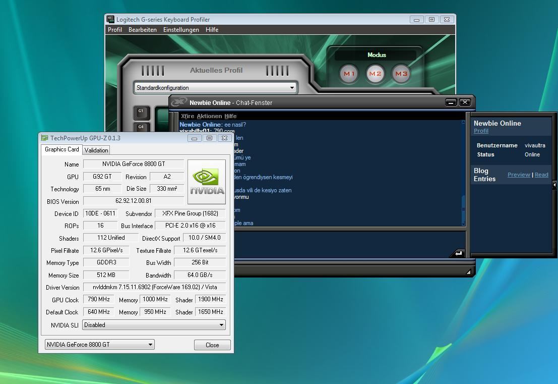Click the DirectX Support value '10.0 / SM4.0'
This screenshot has width=558, height=384.
pyautogui.click(x=205, y=238)
